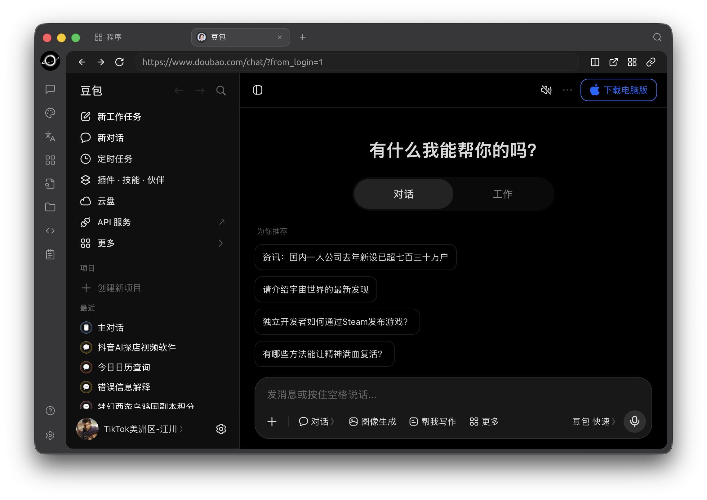The image size is (707, 500).
Task: Open recent chat 抖音AI探店视频软件
Action: (x=152, y=347)
